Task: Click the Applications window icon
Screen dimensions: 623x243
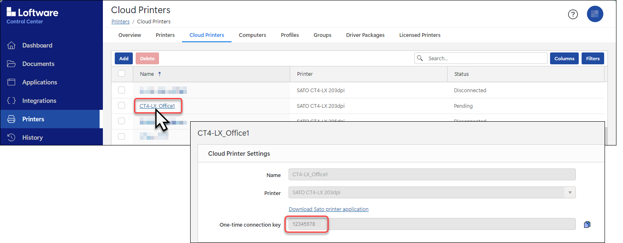Action: tap(11, 82)
